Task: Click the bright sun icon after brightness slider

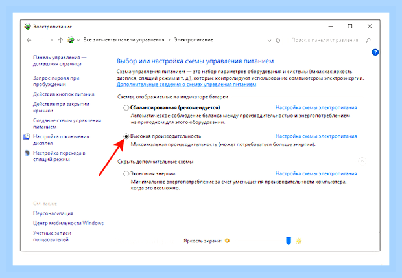Action: click(x=299, y=241)
